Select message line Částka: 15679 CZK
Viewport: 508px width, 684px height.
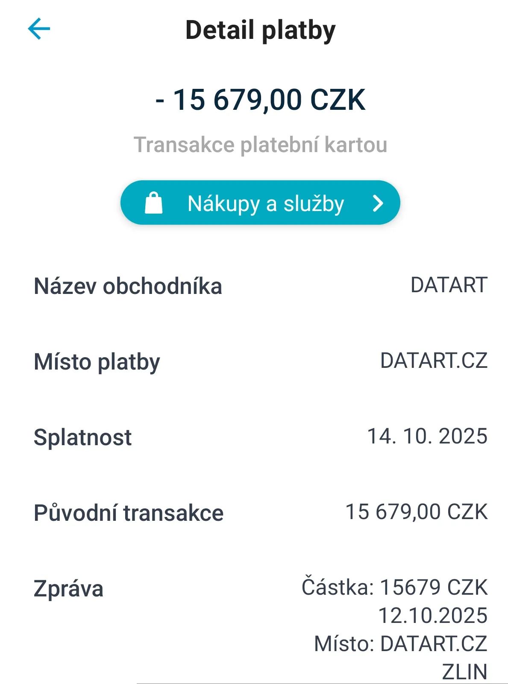click(394, 587)
